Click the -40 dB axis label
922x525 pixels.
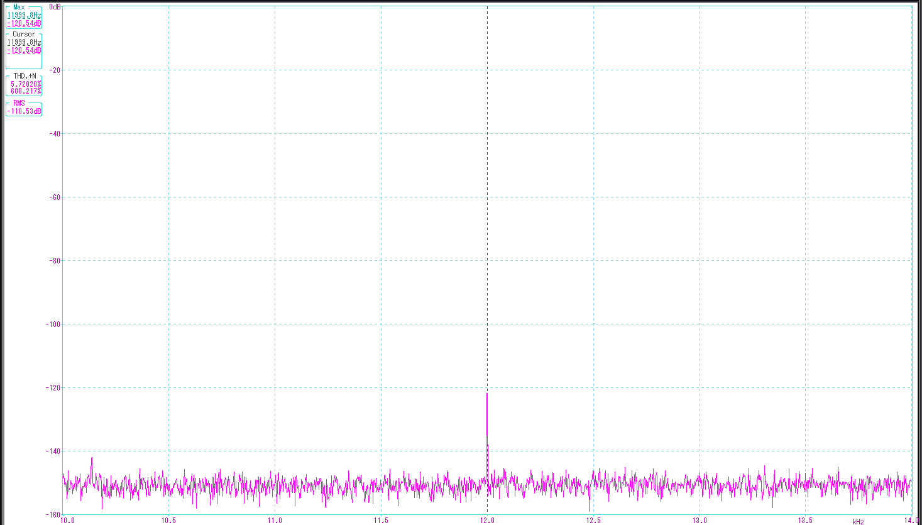(55, 134)
